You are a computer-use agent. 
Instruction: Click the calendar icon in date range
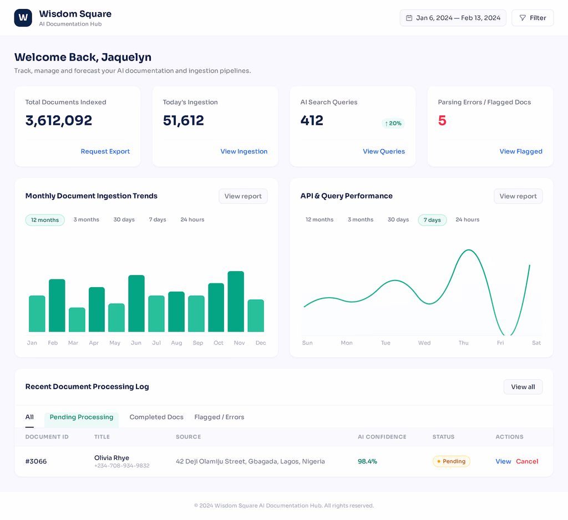[x=409, y=18]
